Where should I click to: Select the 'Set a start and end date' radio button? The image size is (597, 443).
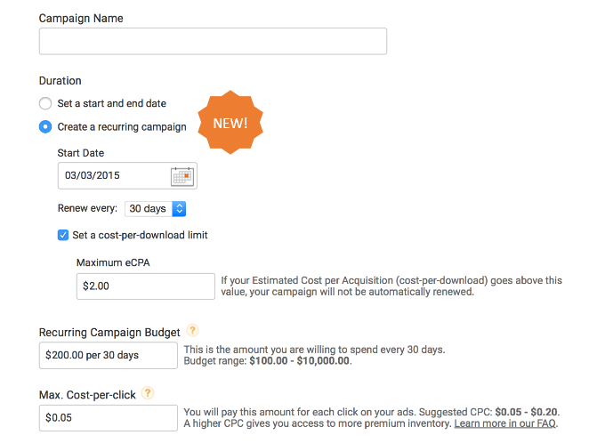[x=45, y=103]
